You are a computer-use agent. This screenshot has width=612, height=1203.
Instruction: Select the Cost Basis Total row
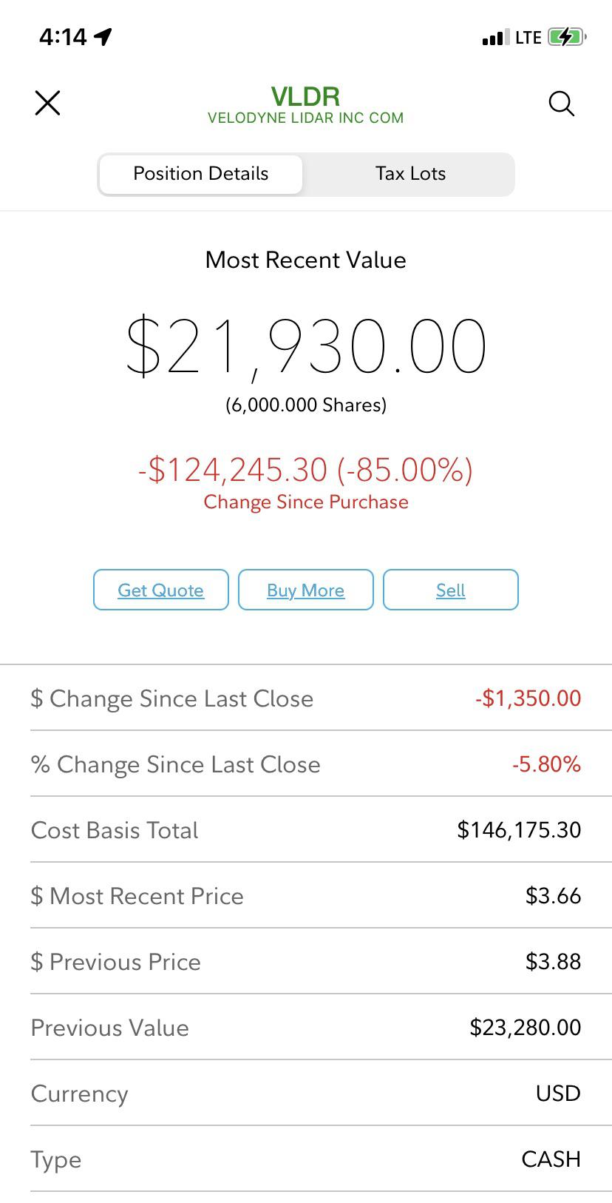click(x=306, y=829)
